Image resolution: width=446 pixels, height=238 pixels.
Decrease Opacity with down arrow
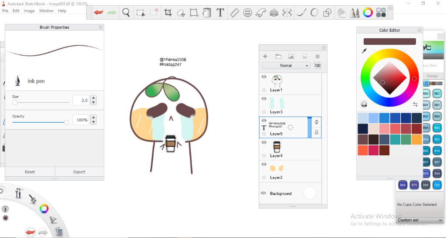click(x=94, y=122)
